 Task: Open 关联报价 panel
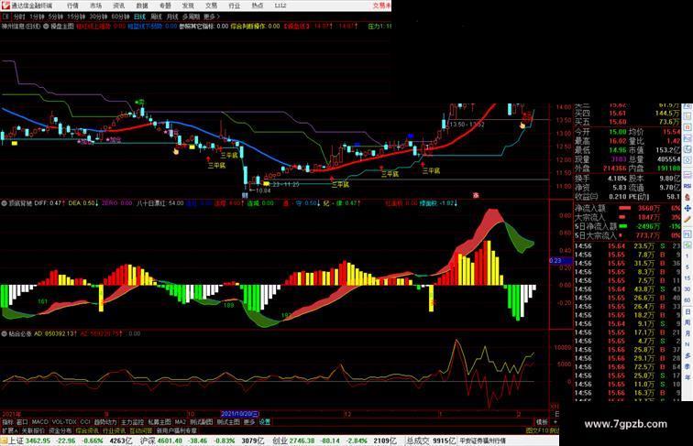pos(33,430)
